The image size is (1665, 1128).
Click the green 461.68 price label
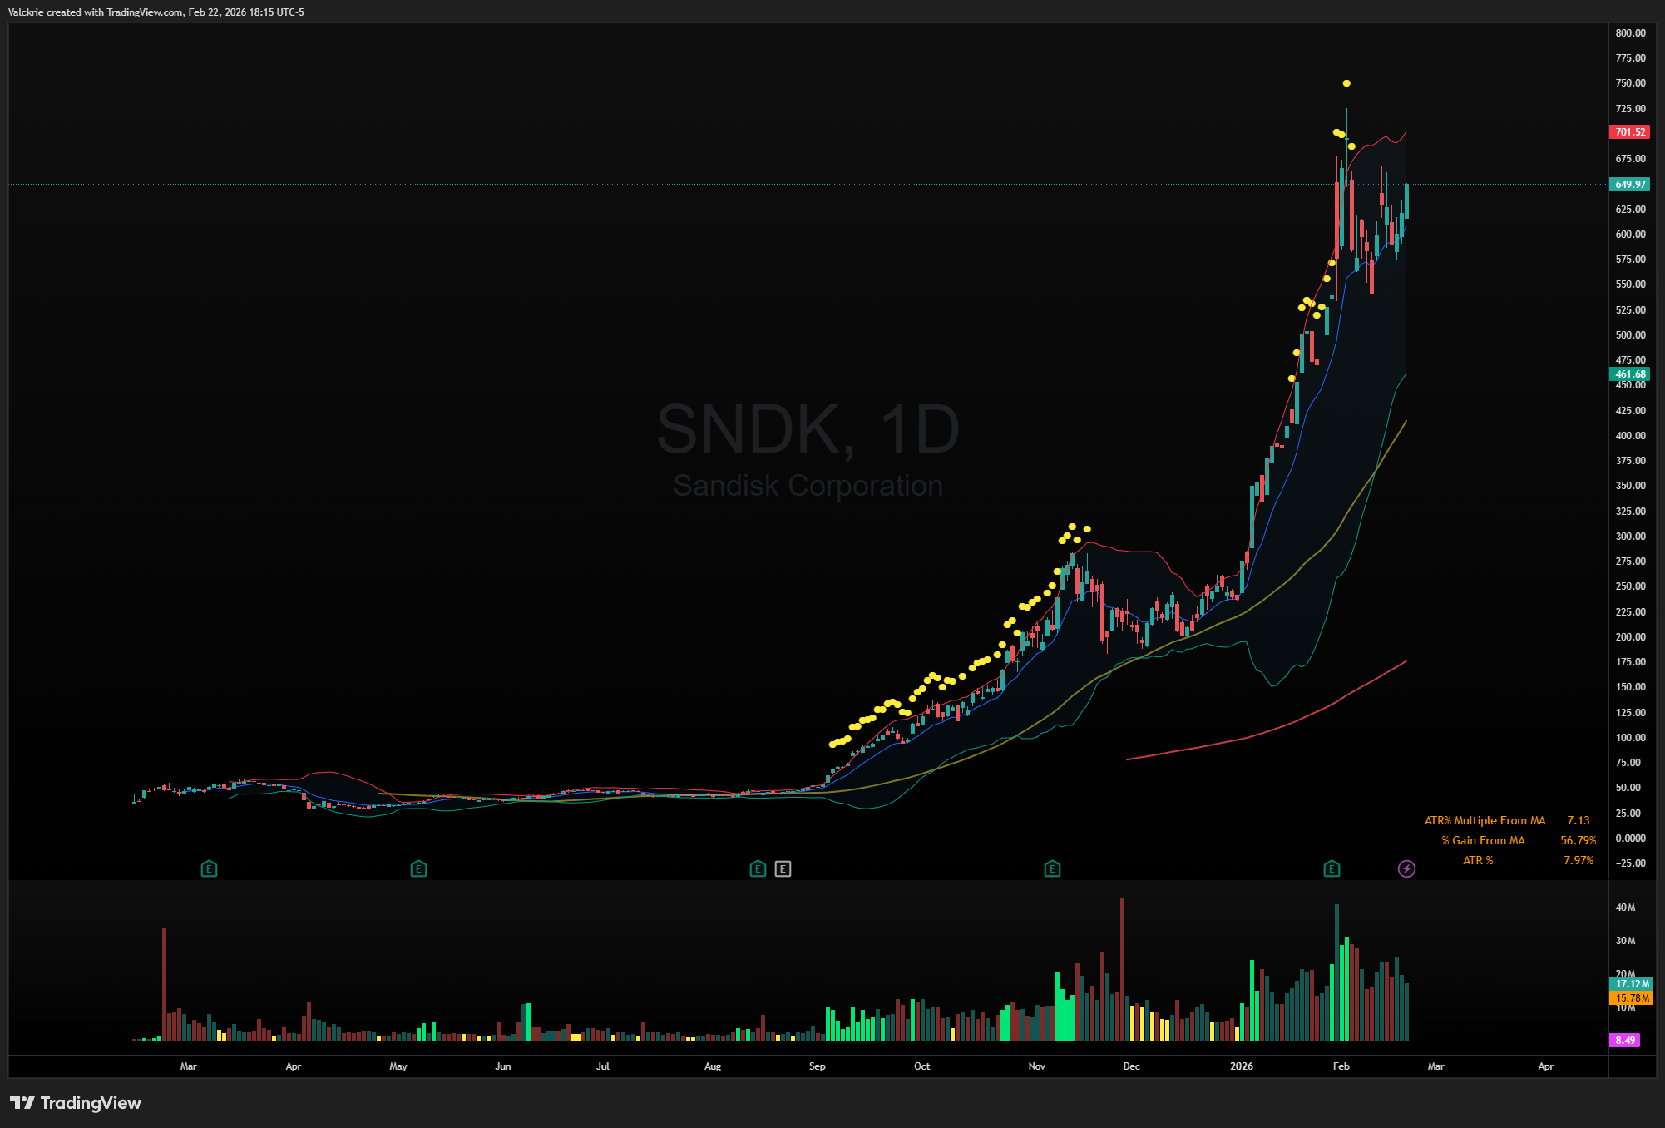(x=1629, y=374)
